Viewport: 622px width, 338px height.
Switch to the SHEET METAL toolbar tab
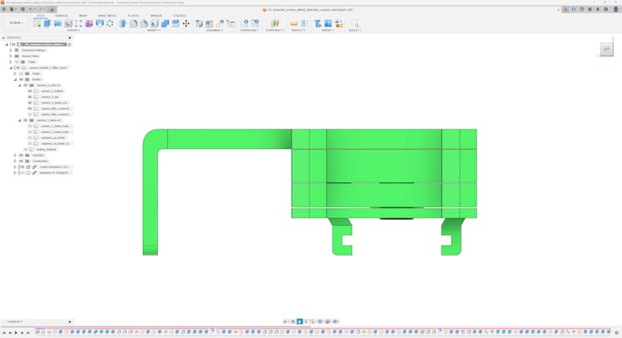click(107, 15)
